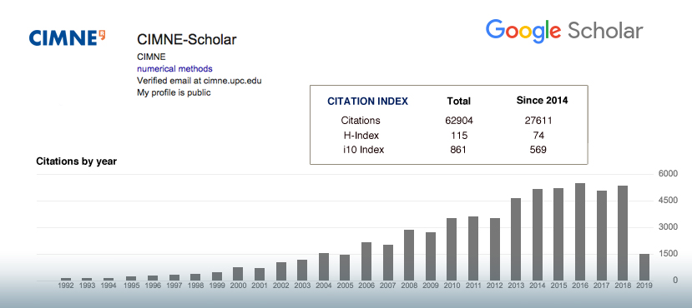The height and width of the screenshot is (308, 692).
Task: Click the 2009 x-axis year label
Action: click(430, 286)
